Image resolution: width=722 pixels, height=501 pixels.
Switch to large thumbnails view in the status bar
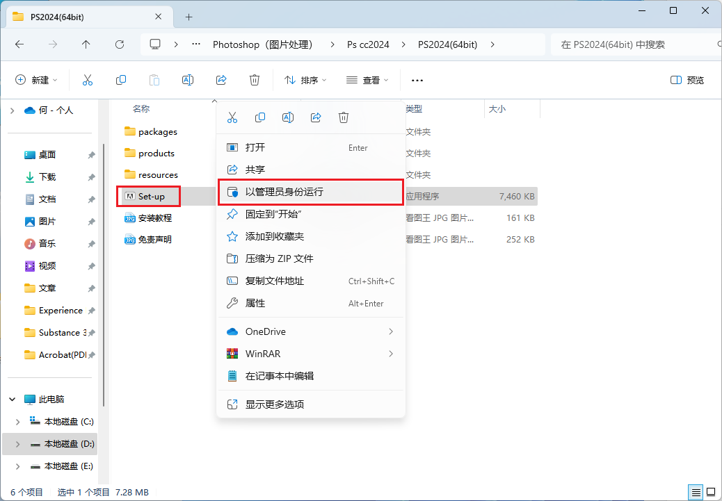(x=712, y=493)
